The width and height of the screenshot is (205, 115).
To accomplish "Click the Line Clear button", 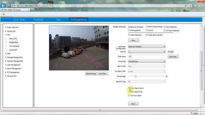I will tap(102, 73).
